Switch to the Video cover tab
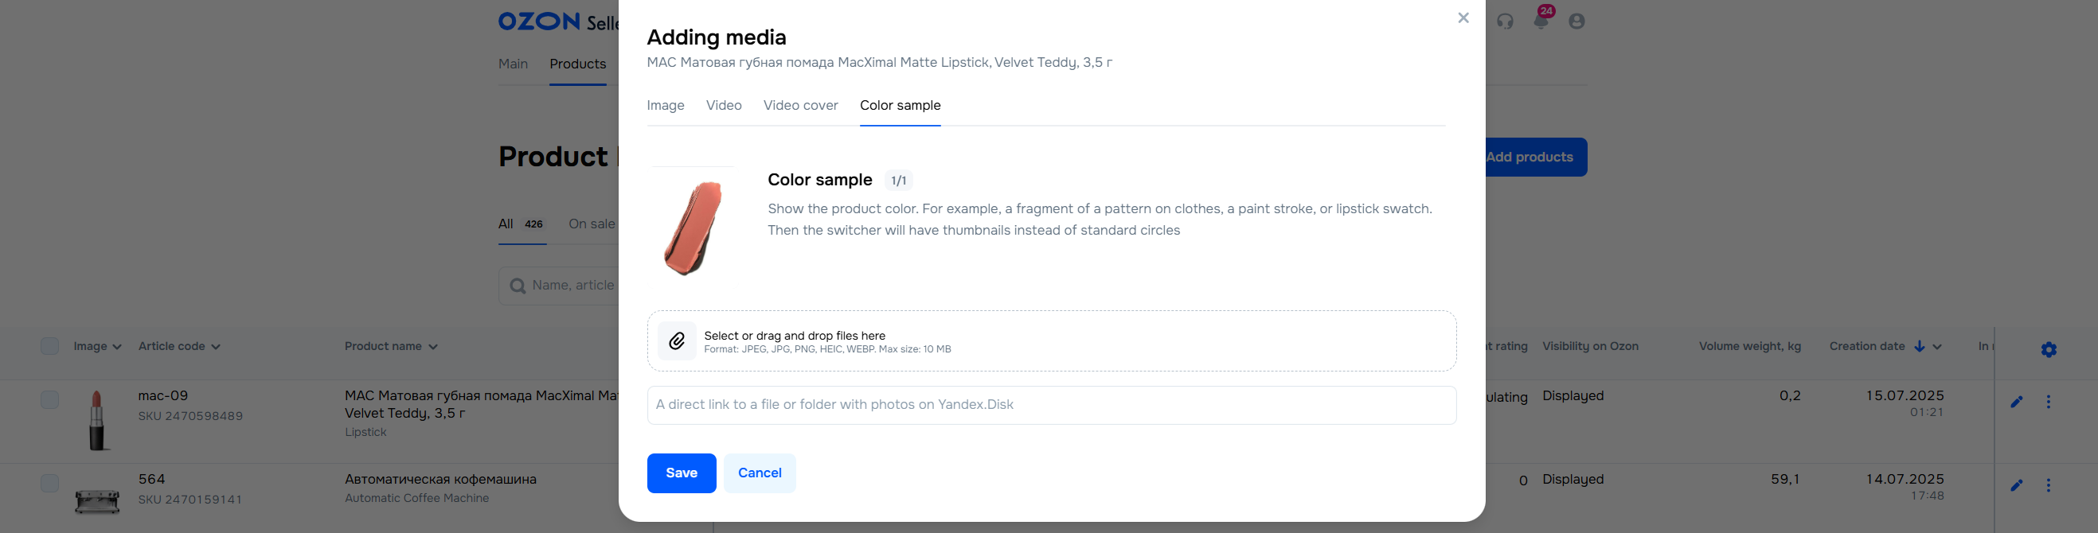Viewport: 2098px width, 533px height. coord(799,106)
